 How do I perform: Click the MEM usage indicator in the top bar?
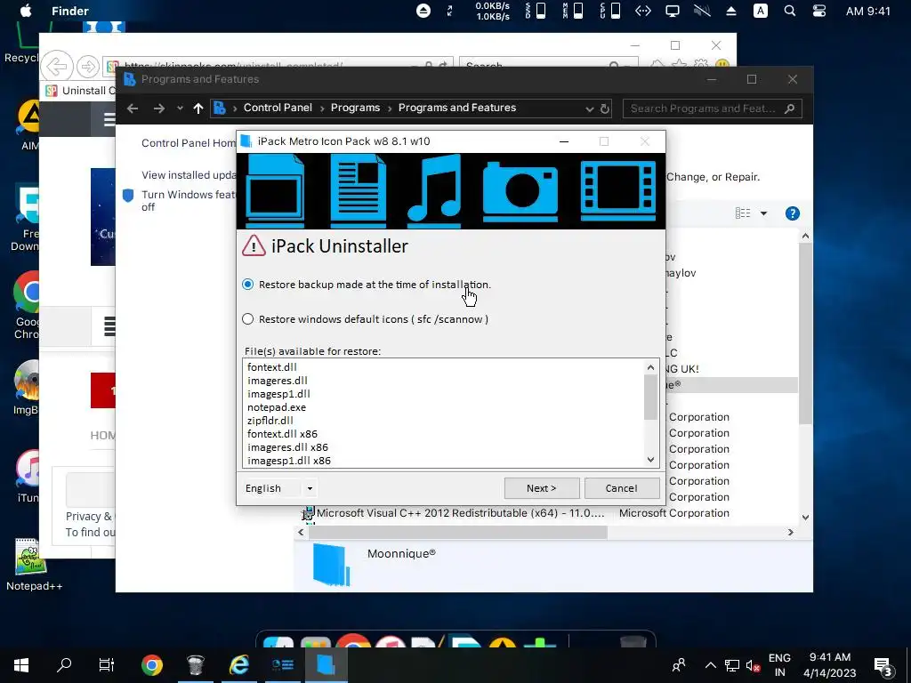[573, 11]
